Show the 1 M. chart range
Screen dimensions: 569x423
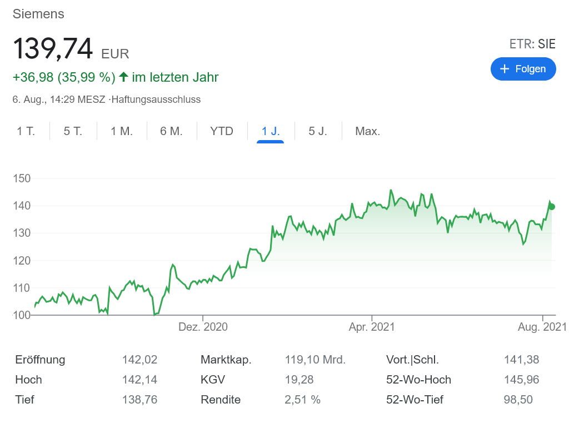tap(122, 131)
